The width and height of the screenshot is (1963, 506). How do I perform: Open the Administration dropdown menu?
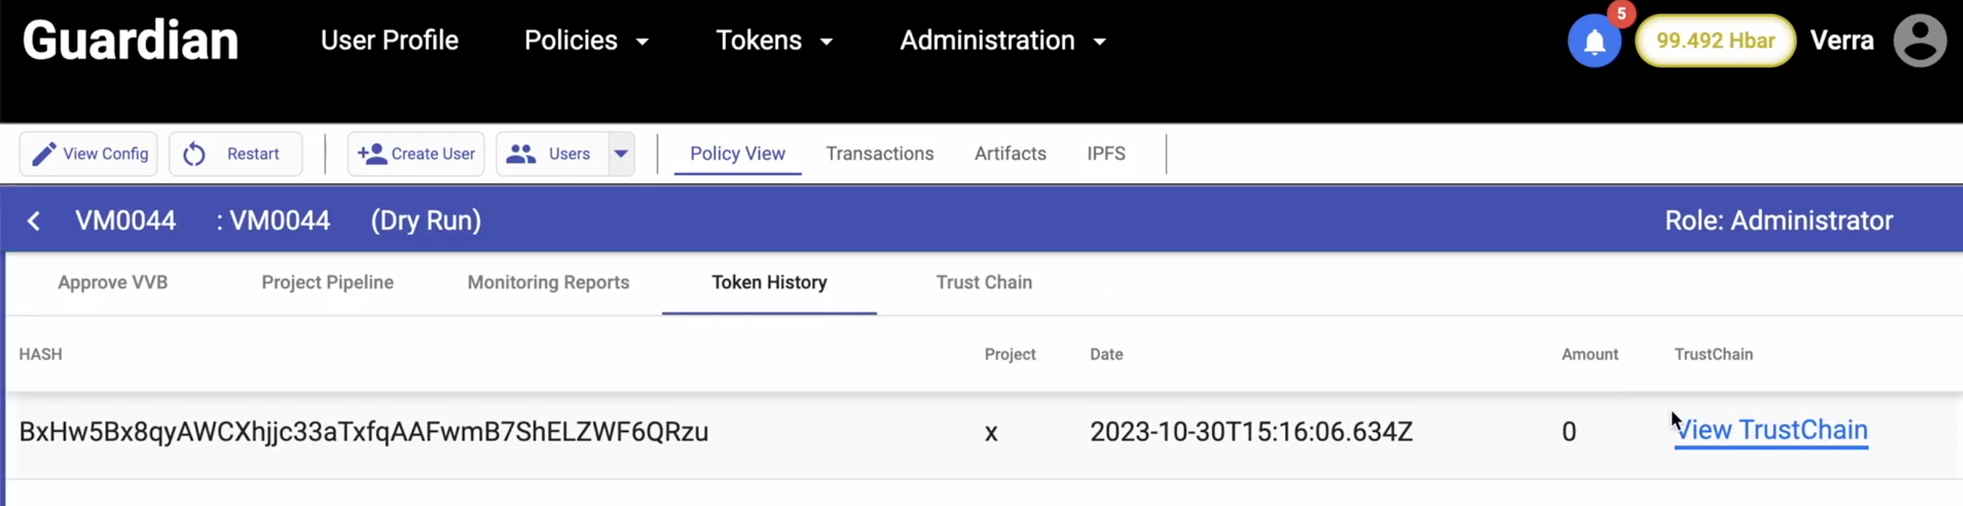point(1002,41)
